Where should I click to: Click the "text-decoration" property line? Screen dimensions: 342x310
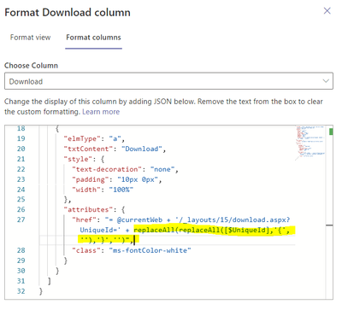pyautogui.click(x=126, y=169)
